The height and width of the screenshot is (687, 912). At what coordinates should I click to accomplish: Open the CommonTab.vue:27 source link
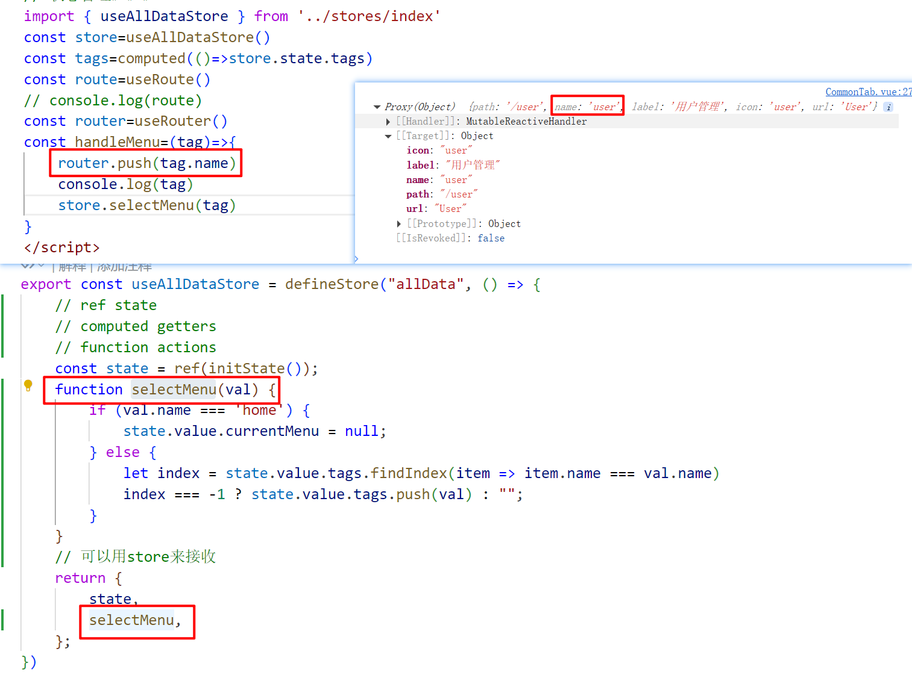[868, 92]
